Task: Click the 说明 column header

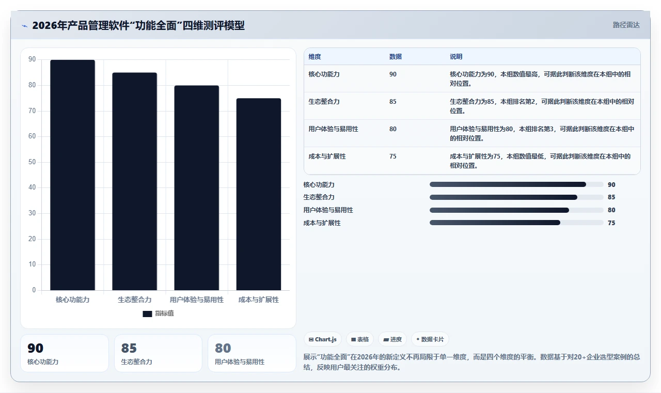Action: [456, 57]
